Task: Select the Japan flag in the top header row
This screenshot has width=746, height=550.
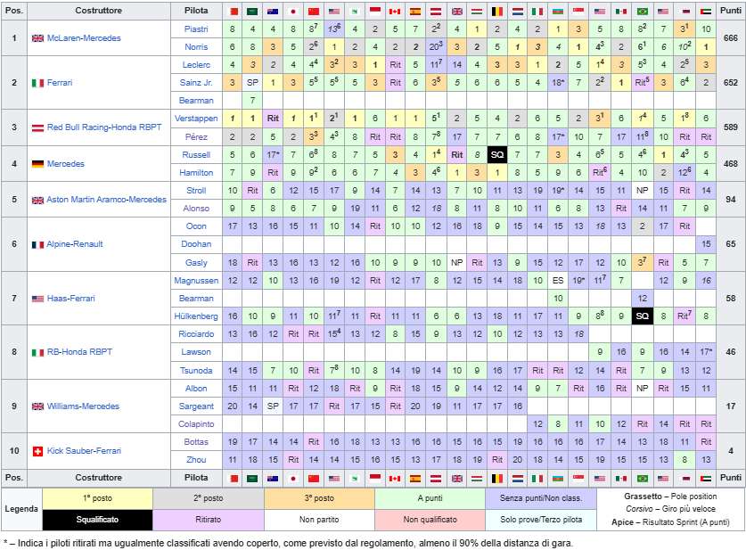Action: (x=293, y=11)
